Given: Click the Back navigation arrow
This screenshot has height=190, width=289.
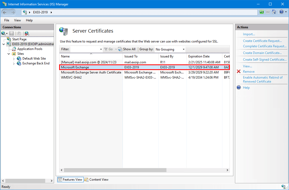Looking at the screenshot, I should 5,12.
